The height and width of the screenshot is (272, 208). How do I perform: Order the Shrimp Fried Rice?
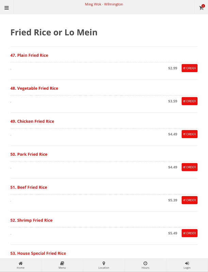point(189,233)
